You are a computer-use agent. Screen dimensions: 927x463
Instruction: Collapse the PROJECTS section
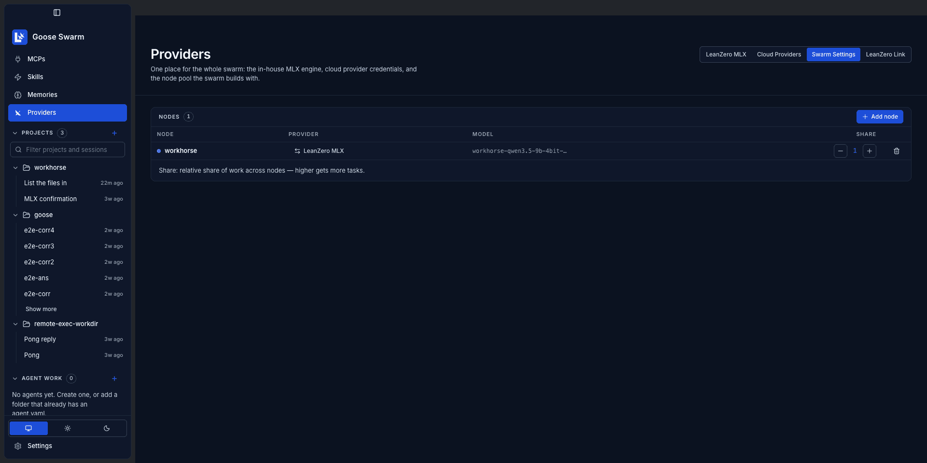coord(15,133)
